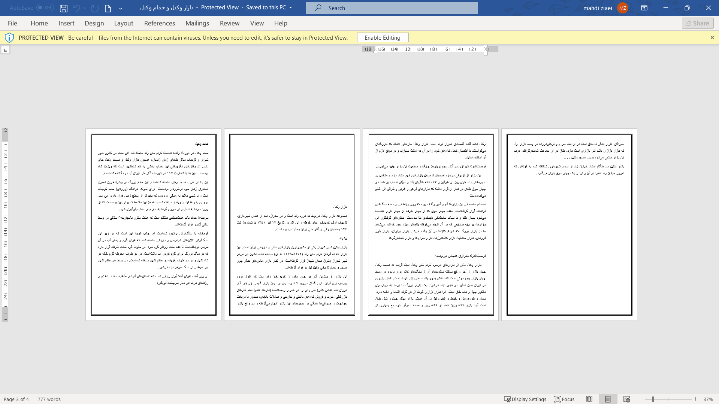This screenshot has width=719, height=404.
Task: Click the page with heading حمام وکیل
Action: pos(153,225)
